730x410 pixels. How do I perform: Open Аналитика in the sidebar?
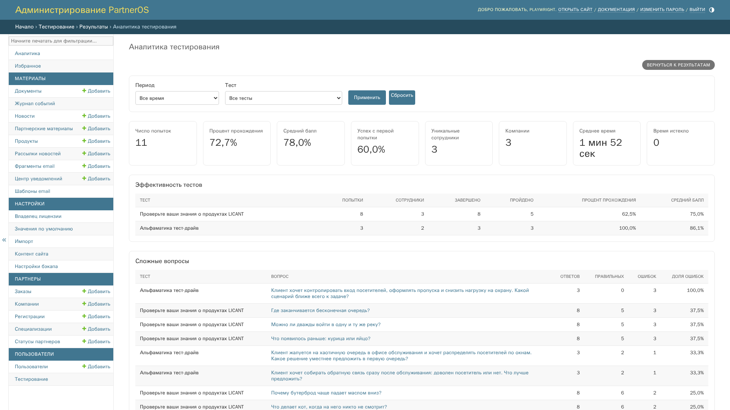click(x=27, y=54)
